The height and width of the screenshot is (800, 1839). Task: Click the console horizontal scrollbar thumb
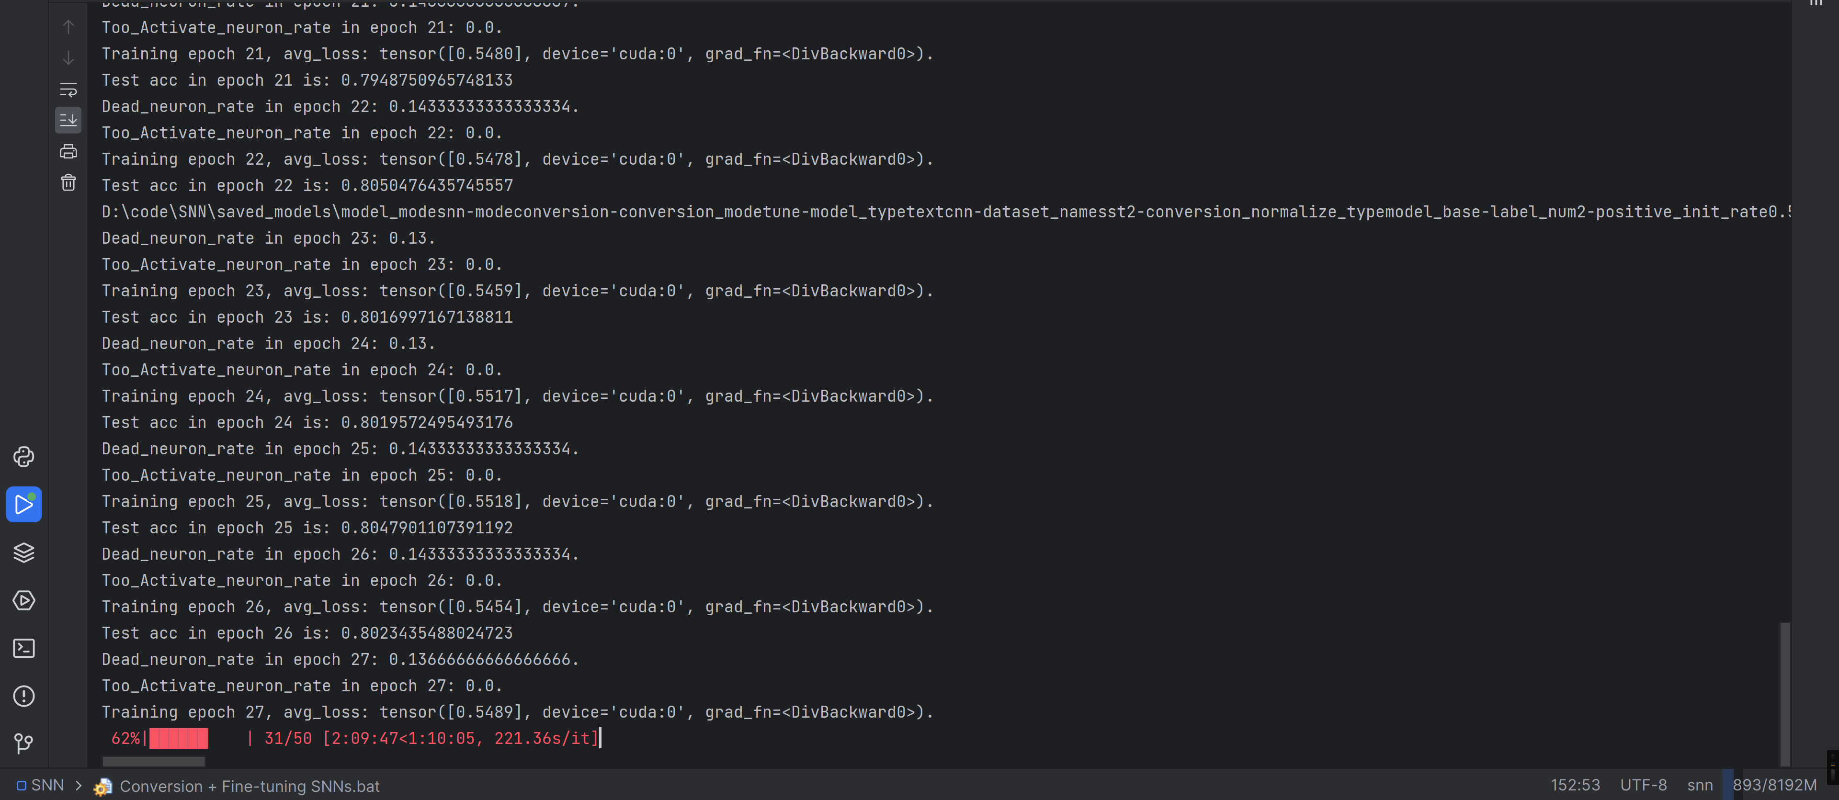153,762
